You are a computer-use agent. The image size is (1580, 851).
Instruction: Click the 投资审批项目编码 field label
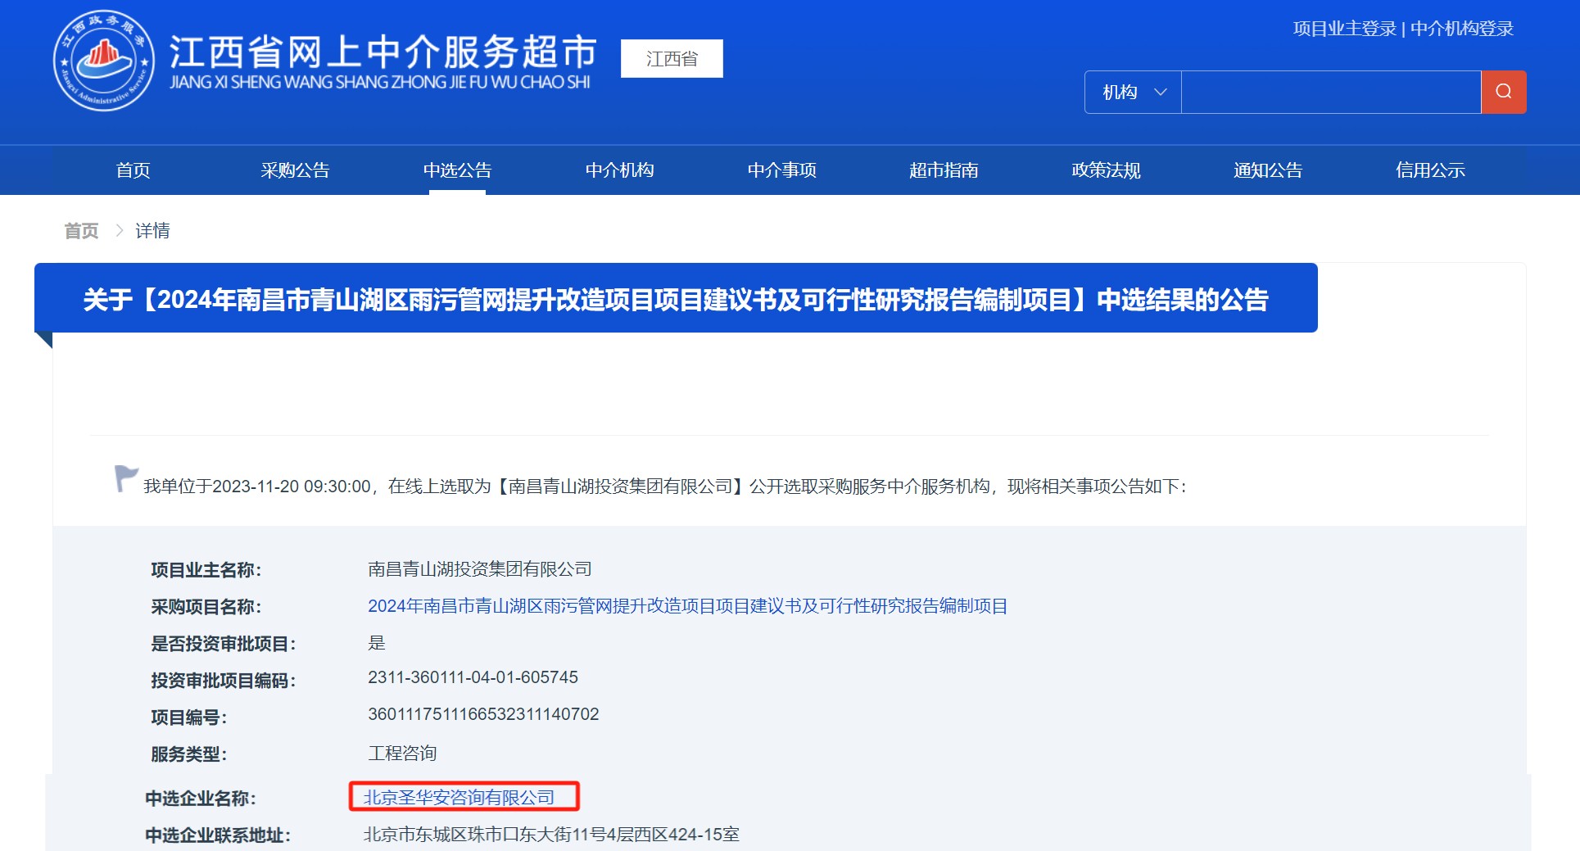224,681
